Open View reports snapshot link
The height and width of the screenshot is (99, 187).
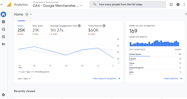(106, 78)
